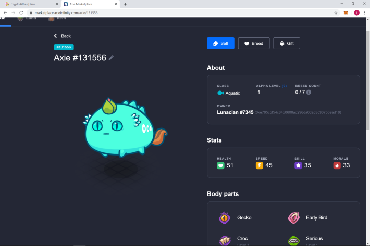The width and height of the screenshot is (370, 246).
Task: Switch to the CryptoKitties tab
Action: click(x=31, y=4)
